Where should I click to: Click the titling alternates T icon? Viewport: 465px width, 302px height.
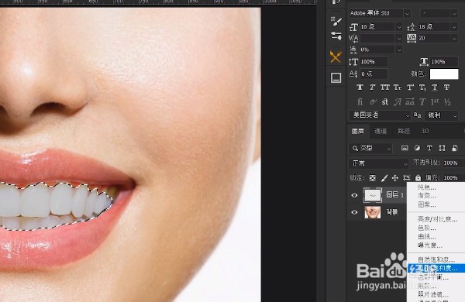(422, 101)
